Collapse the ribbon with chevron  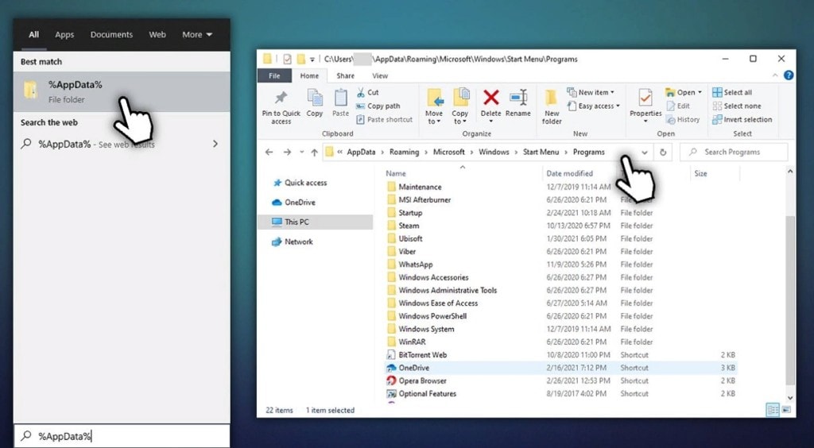pos(775,75)
